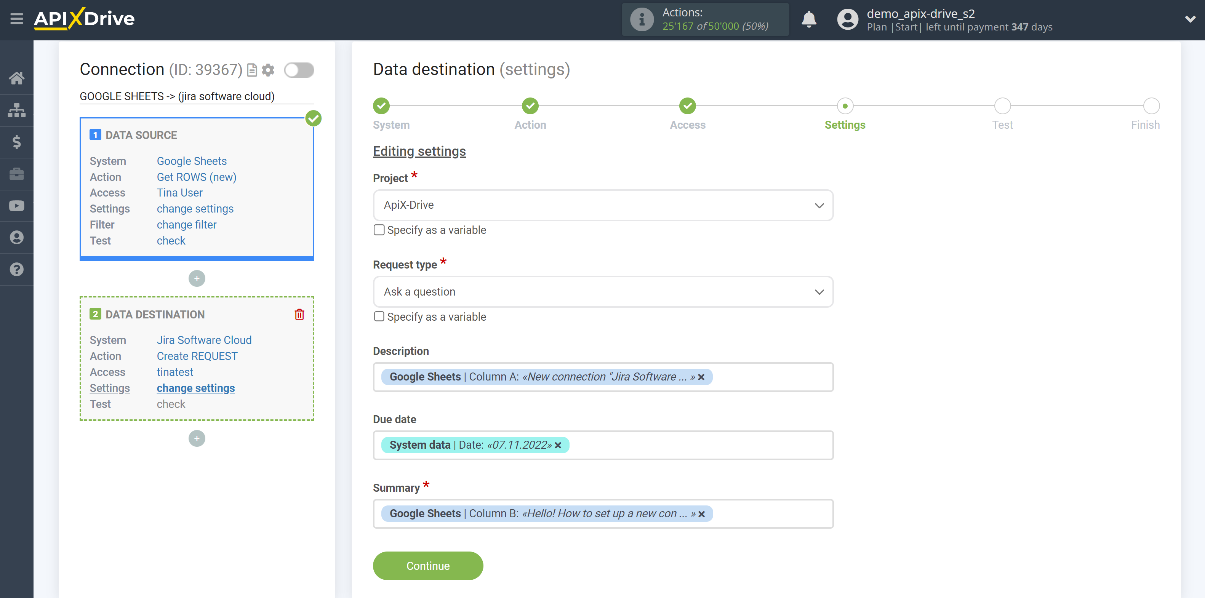Click the 'change settings' link in DATA DESTINATION
The height and width of the screenshot is (598, 1205).
[196, 387]
